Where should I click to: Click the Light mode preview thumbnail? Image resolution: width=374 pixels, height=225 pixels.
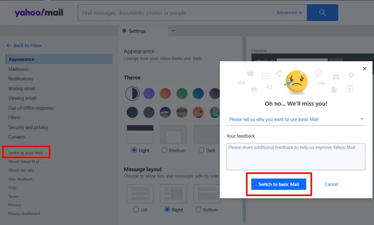point(140,134)
